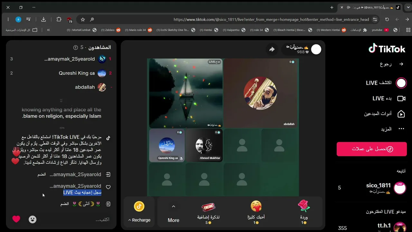Viewport: 412px width, 232px height.
Task: Share the live stream with the arrow icon
Action: point(272,49)
